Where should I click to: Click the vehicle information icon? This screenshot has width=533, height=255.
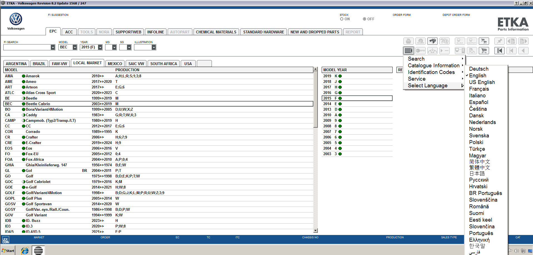click(x=432, y=51)
